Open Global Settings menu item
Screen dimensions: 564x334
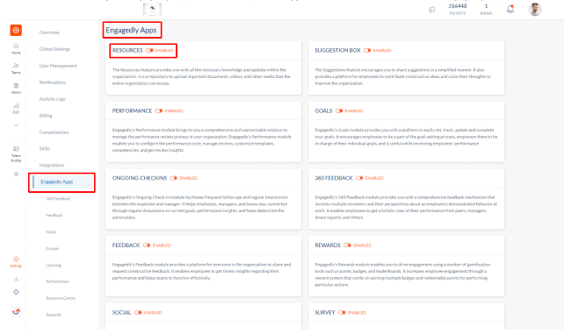pos(54,49)
